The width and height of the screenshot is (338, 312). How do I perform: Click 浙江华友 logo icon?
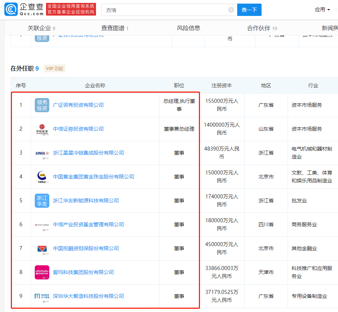(x=42, y=201)
